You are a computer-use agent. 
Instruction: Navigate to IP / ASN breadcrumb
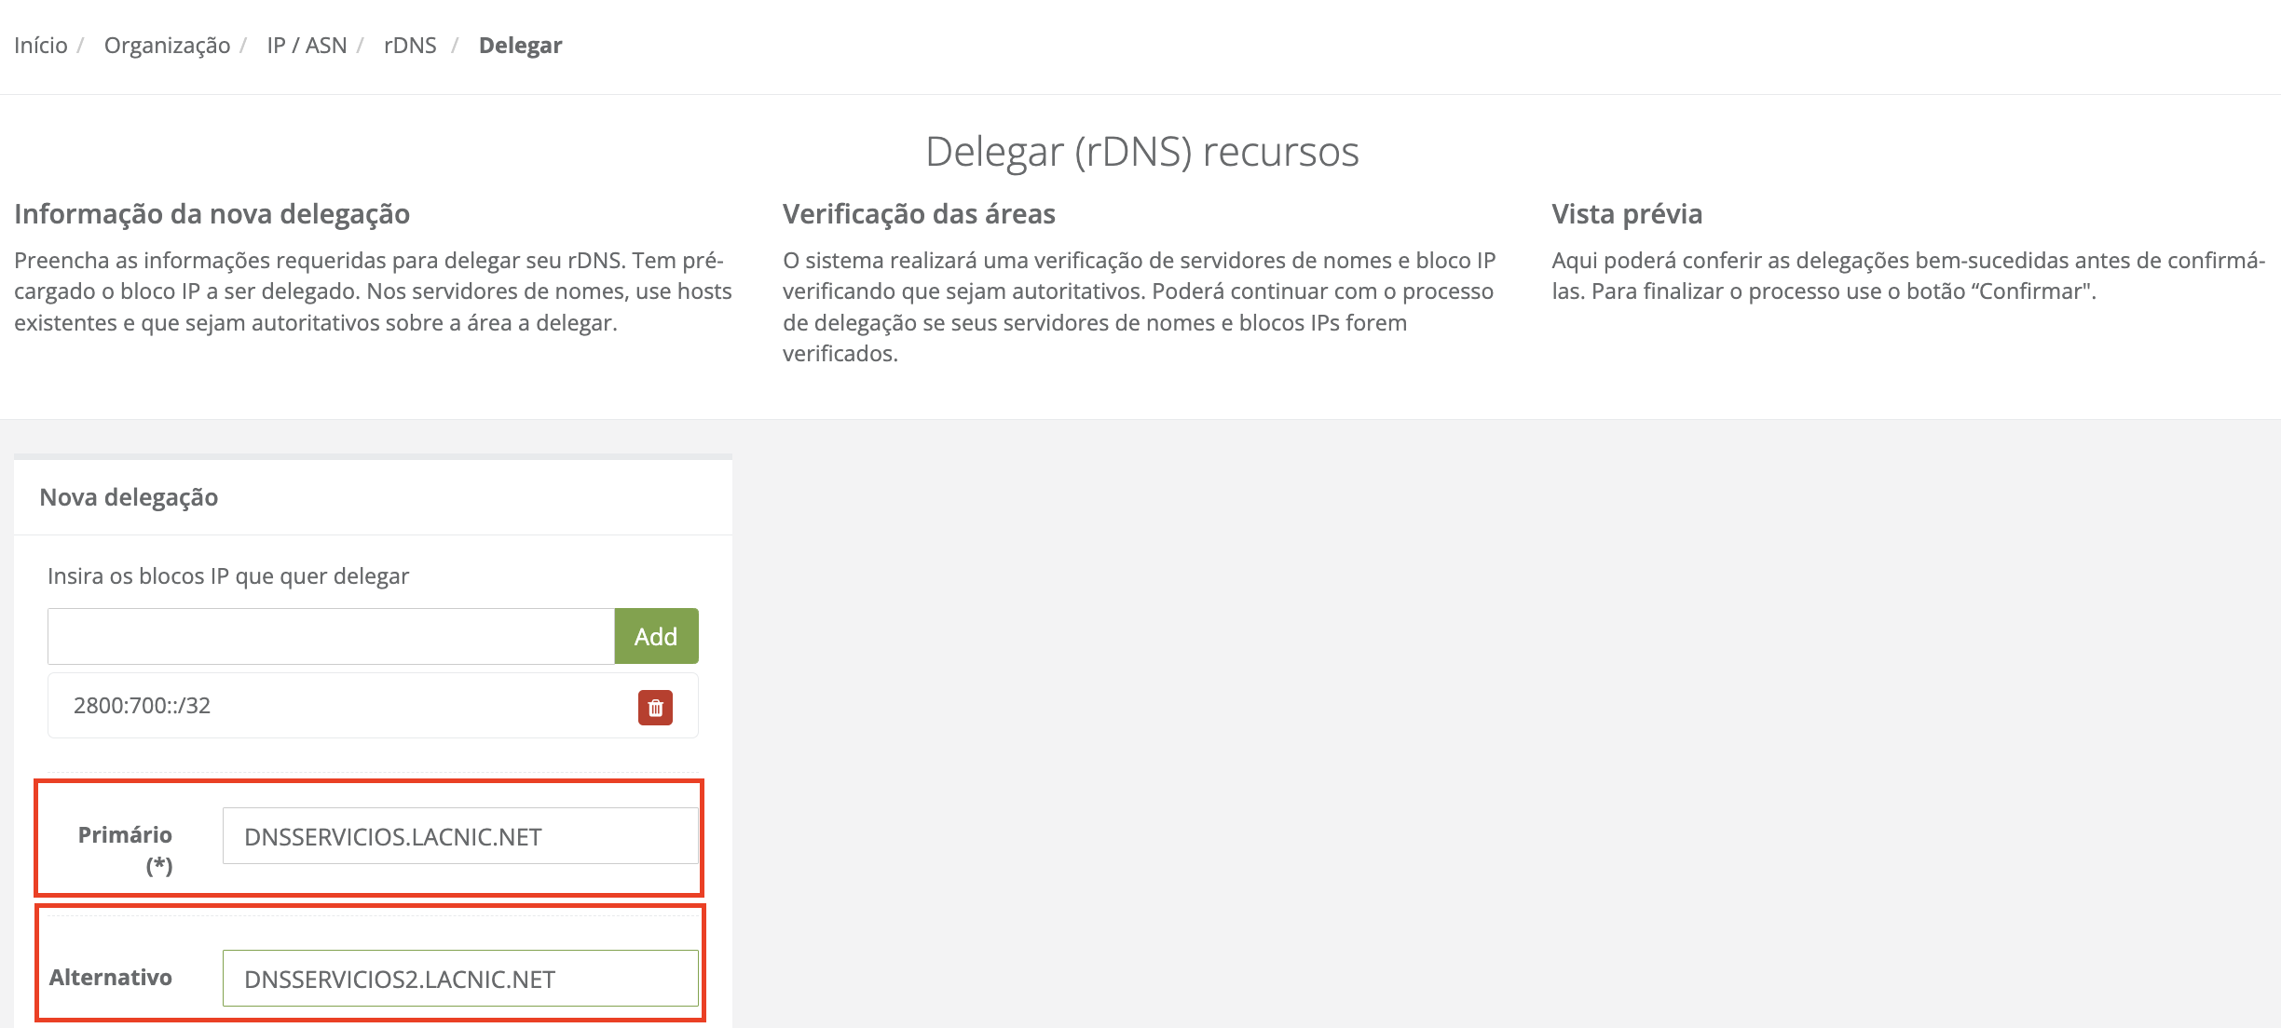307,46
